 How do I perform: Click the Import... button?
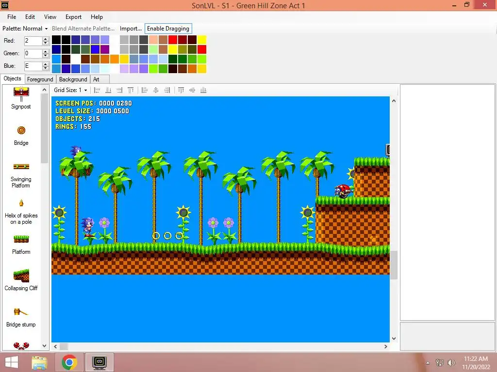tap(131, 29)
